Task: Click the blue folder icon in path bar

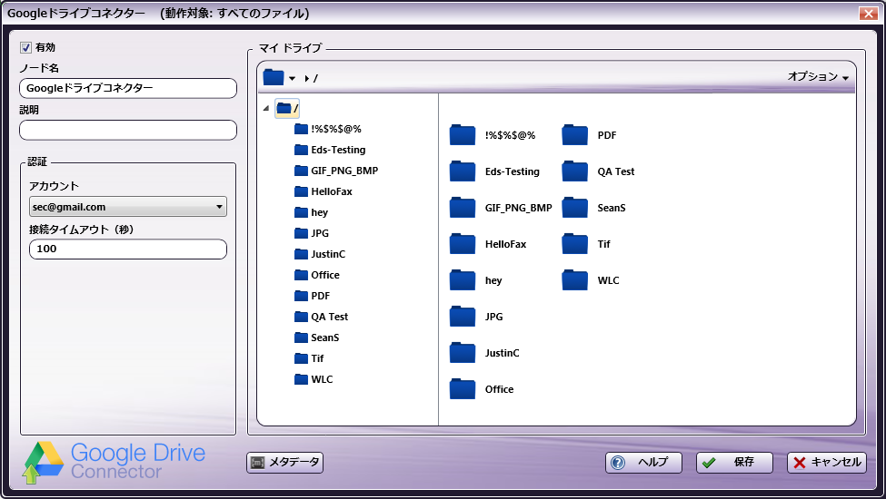Action: (x=274, y=77)
